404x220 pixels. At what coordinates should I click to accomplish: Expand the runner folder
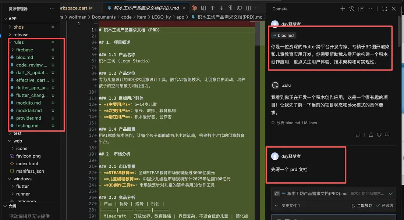click(13, 194)
